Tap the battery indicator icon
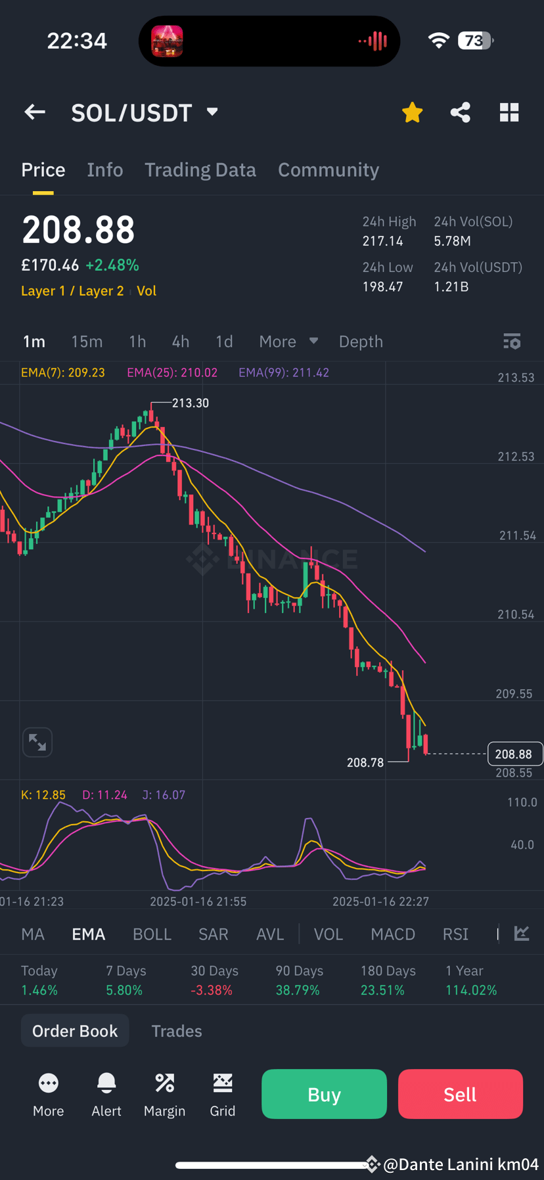 tap(476, 41)
